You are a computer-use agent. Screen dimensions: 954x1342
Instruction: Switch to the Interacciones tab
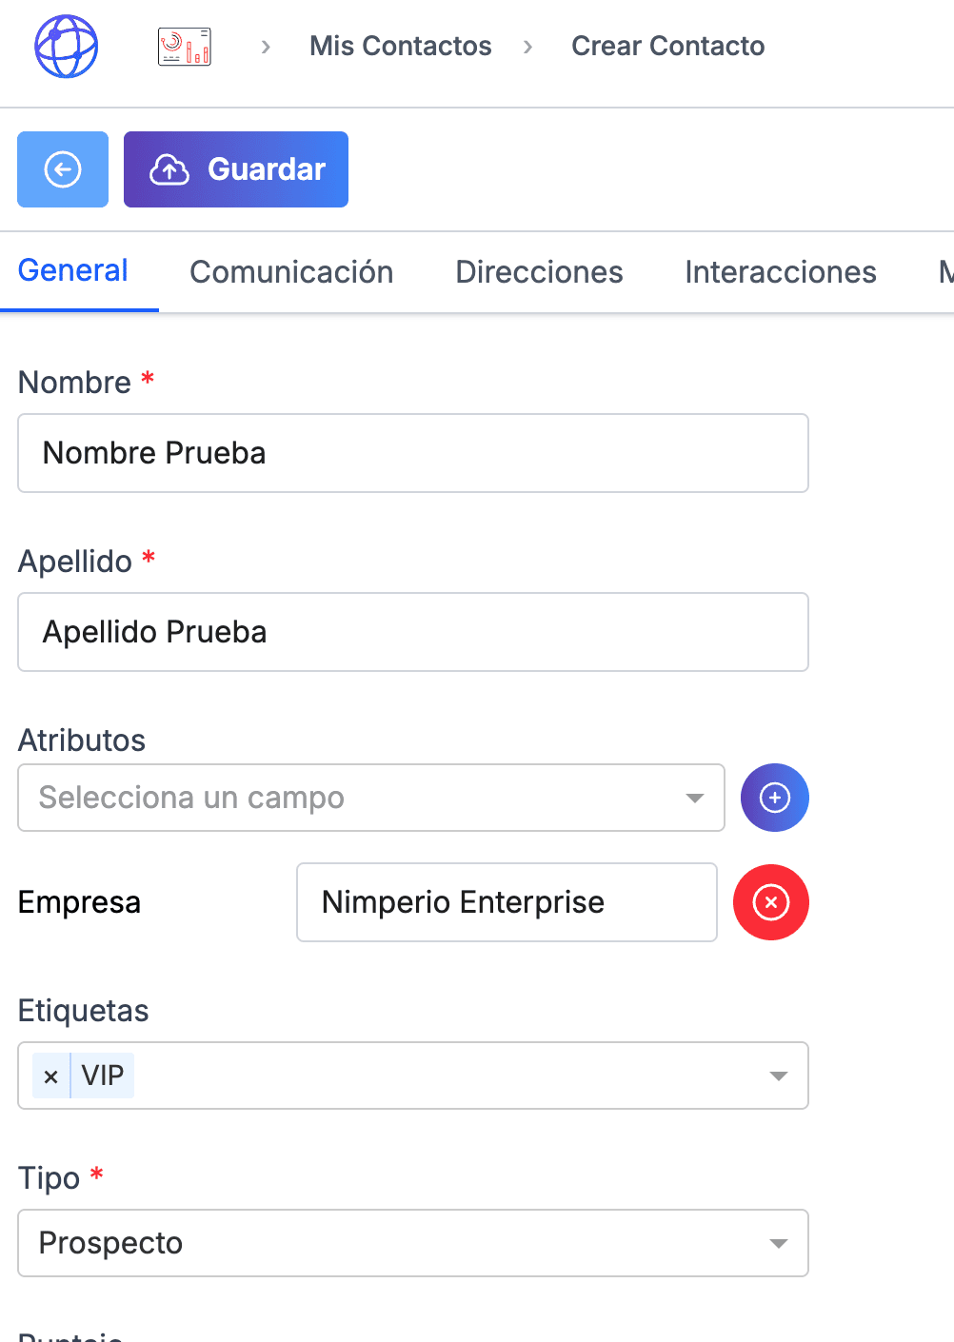[x=780, y=272]
